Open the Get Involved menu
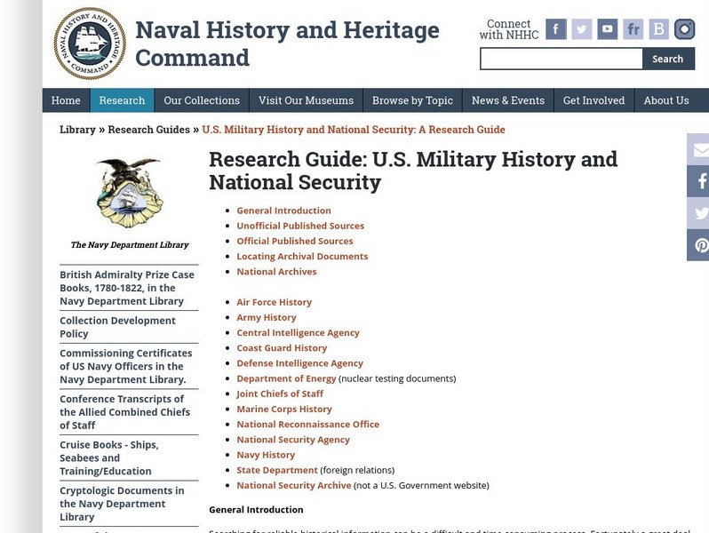709x533 pixels. (593, 100)
